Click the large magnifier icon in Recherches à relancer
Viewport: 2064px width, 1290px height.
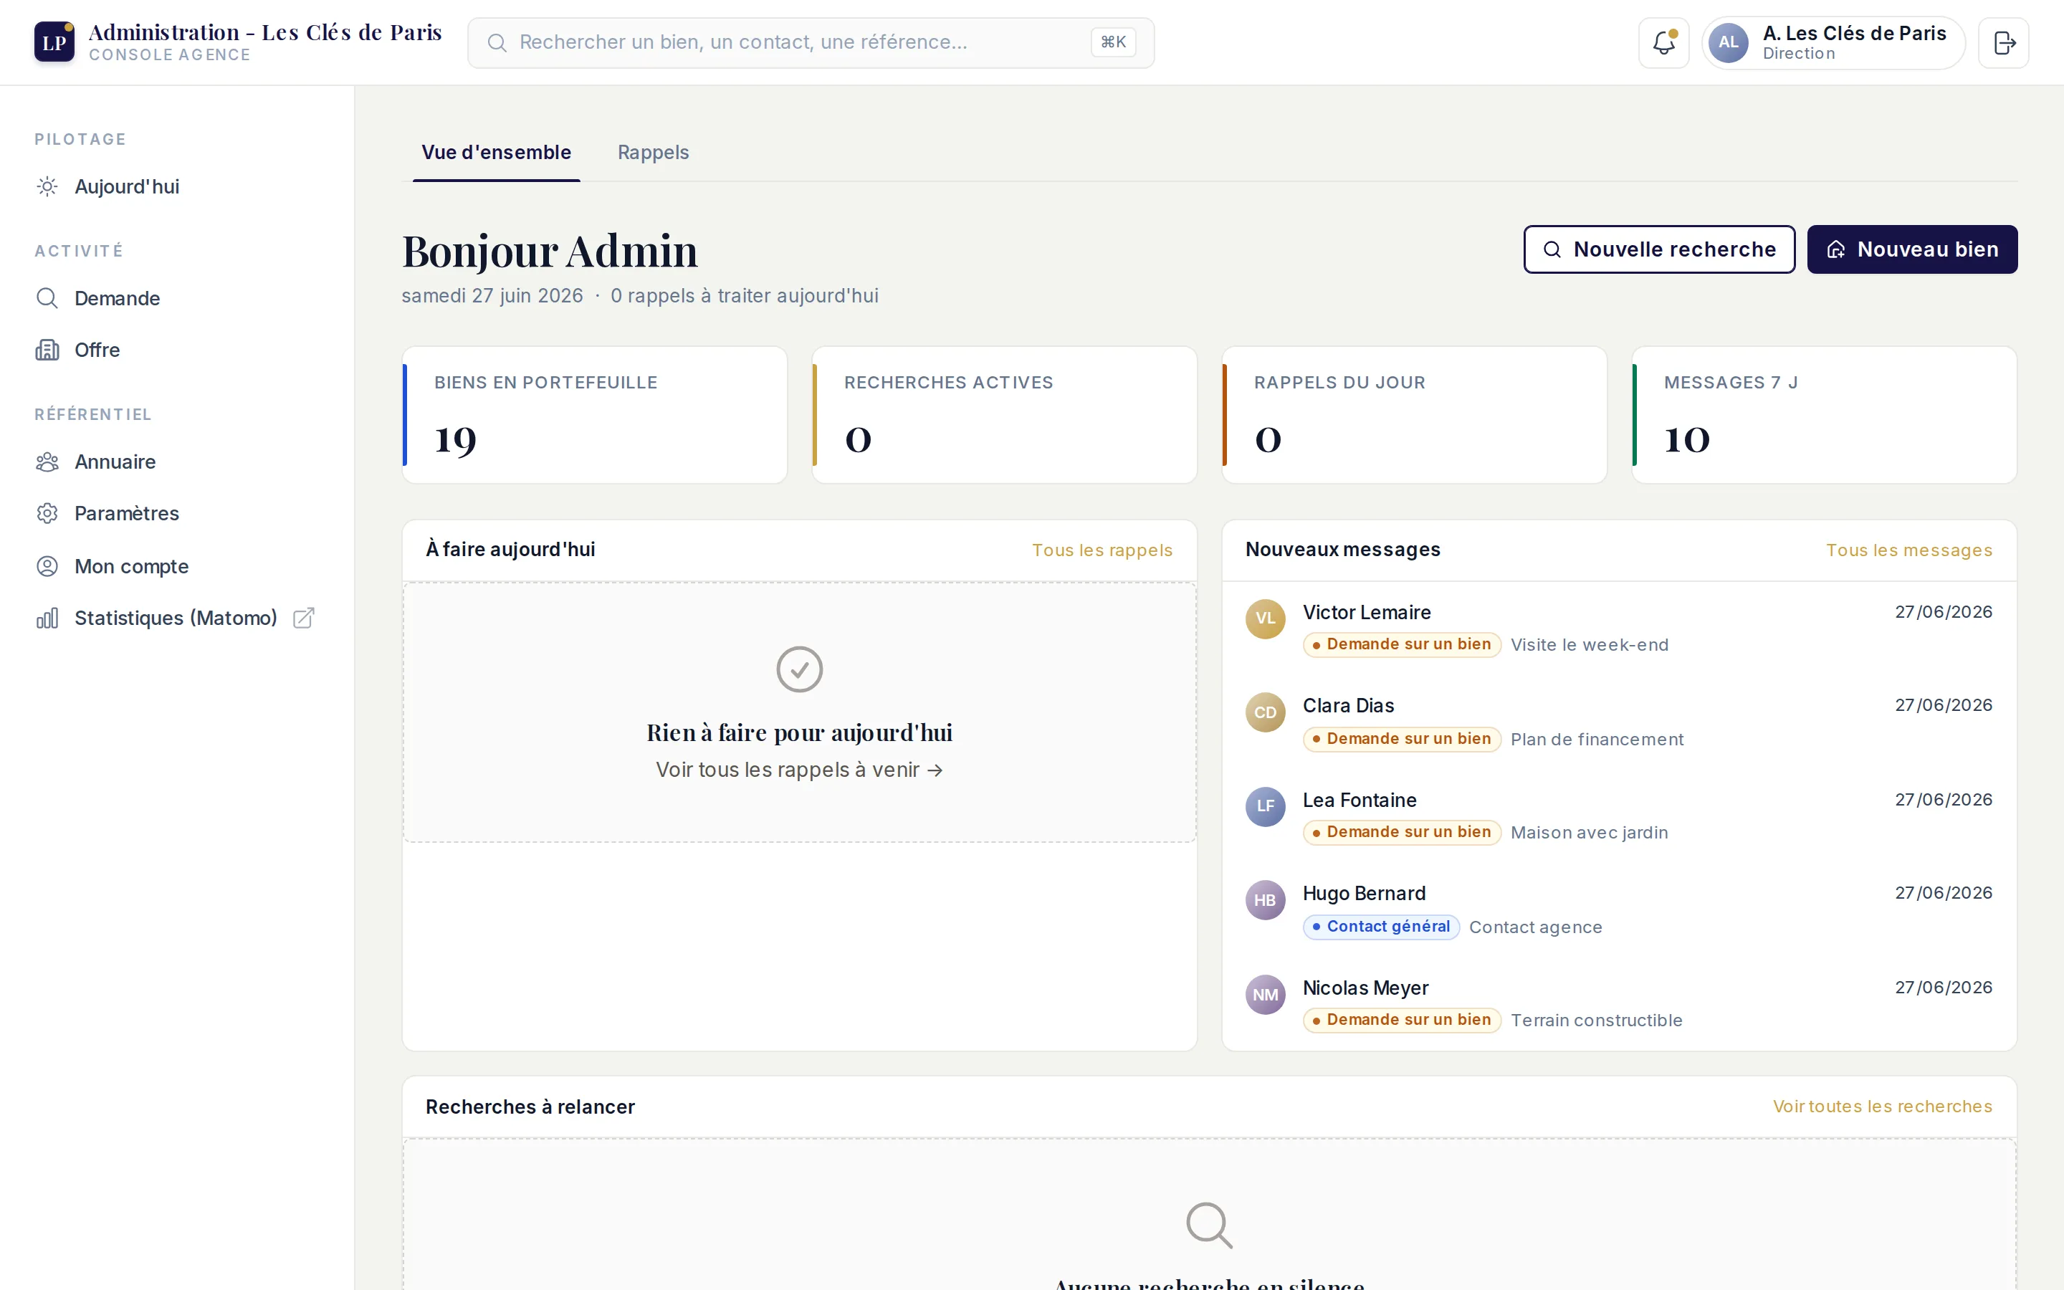pyautogui.click(x=1208, y=1225)
